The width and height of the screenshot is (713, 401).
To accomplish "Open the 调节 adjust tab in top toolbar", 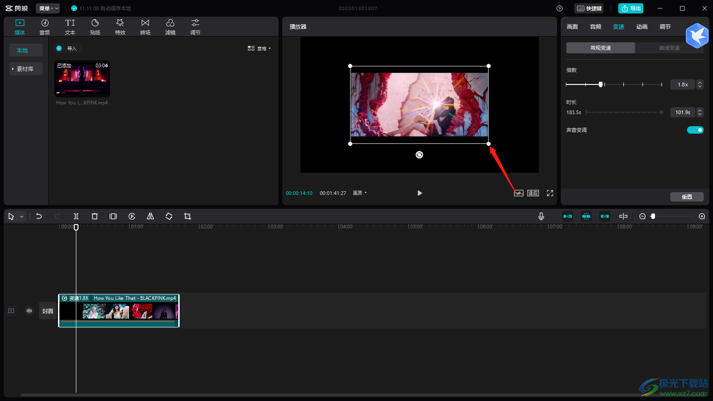I will [x=195, y=27].
